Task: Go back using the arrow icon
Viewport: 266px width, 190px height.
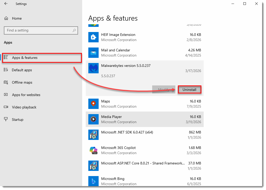Action: [x=6, y=4]
